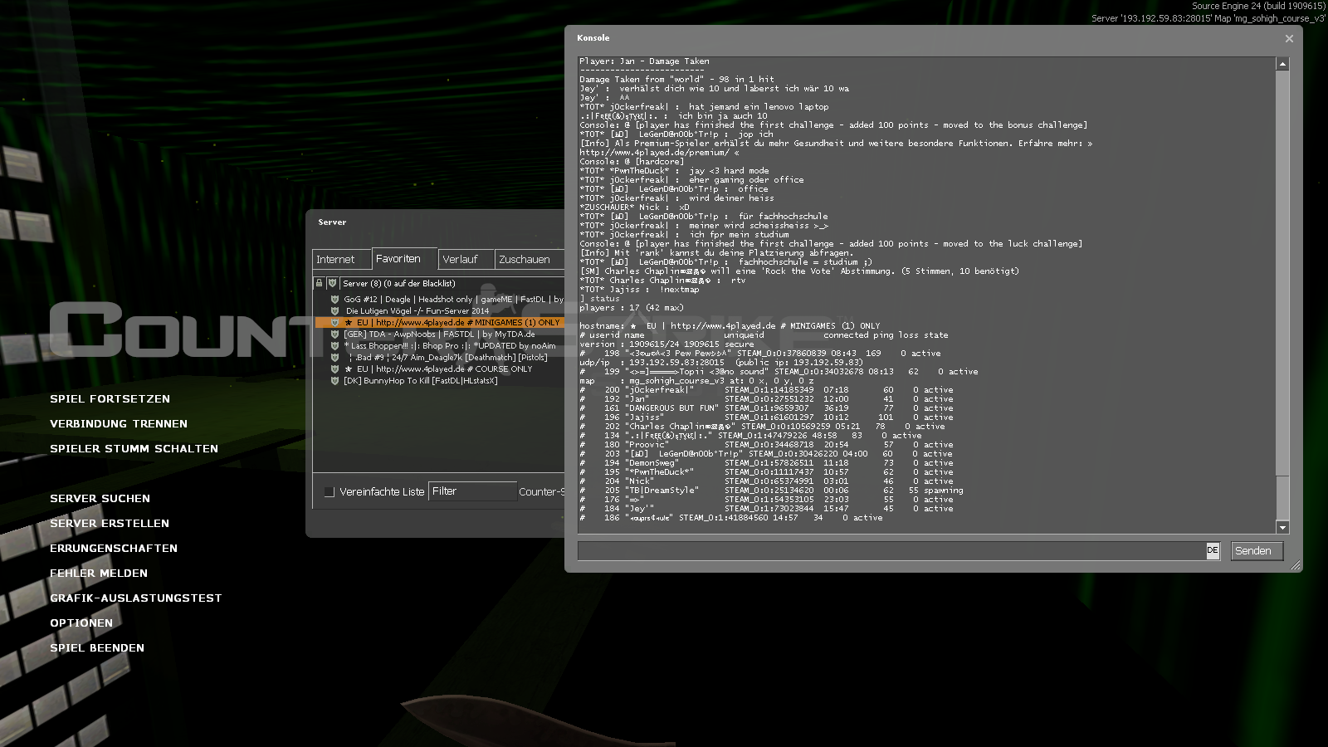This screenshot has width=1328, height=747.
Task: Enable the Vereinfachte Liste checkbox
Action: [x=330, y=492]
